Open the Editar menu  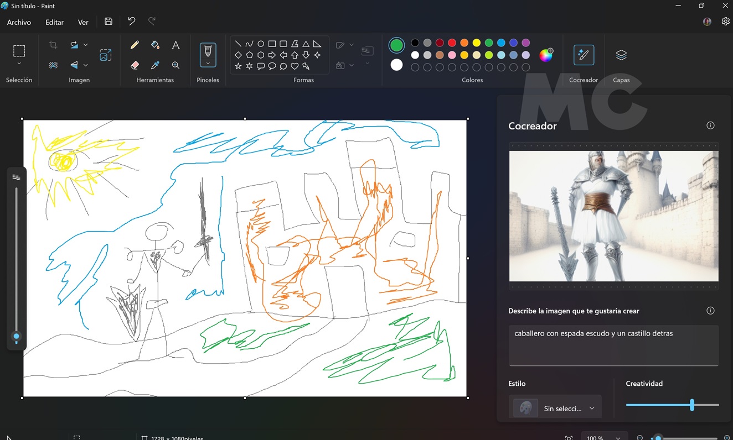[x=54, y=22]
